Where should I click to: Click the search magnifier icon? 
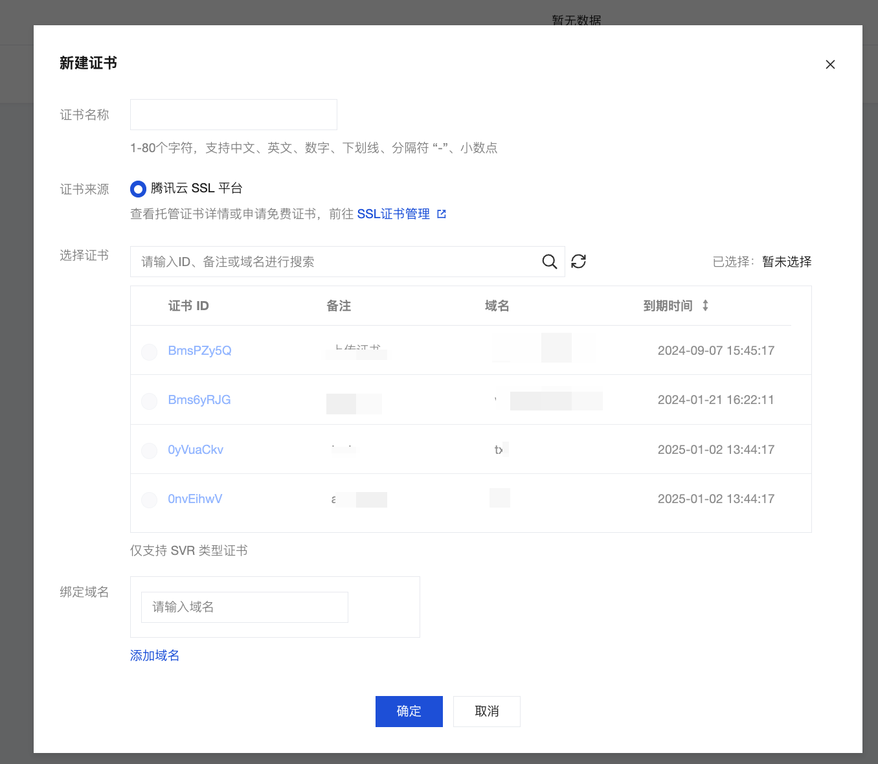click(549, 262)
